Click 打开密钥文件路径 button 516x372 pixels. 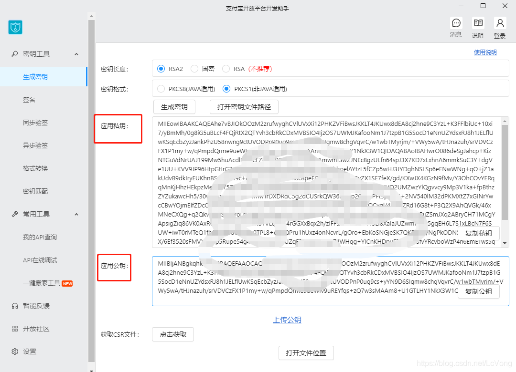coord(244,107)
